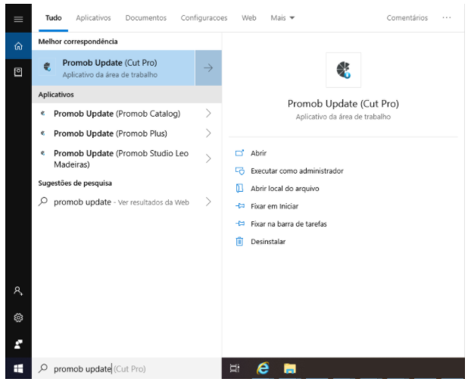Screen dimensions: 468x385
Task: Expand arrow for Promob Update (Cut Pro)
Action: (208, 67)
